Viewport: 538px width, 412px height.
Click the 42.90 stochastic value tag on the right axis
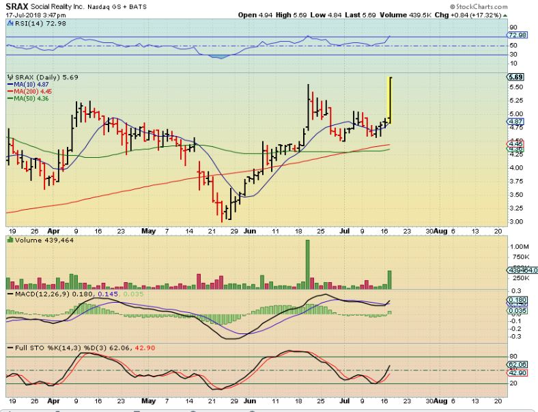click(518, 373)
